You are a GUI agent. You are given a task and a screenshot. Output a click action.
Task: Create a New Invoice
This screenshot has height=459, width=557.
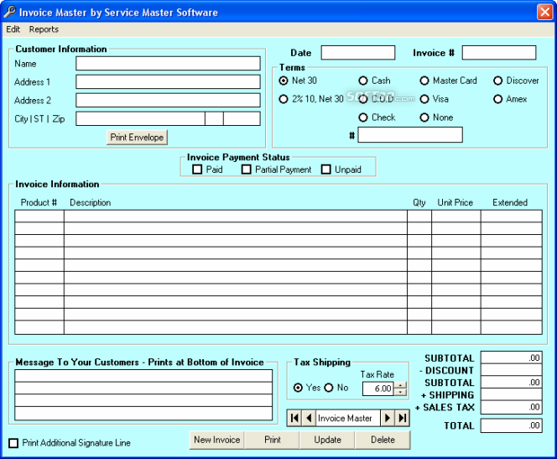coord(216,440)
